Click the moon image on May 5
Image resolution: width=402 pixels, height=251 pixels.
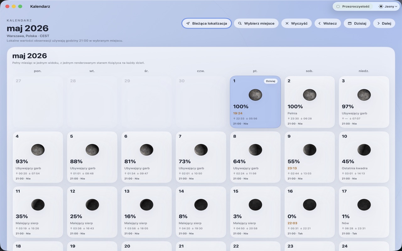(92, 150)
